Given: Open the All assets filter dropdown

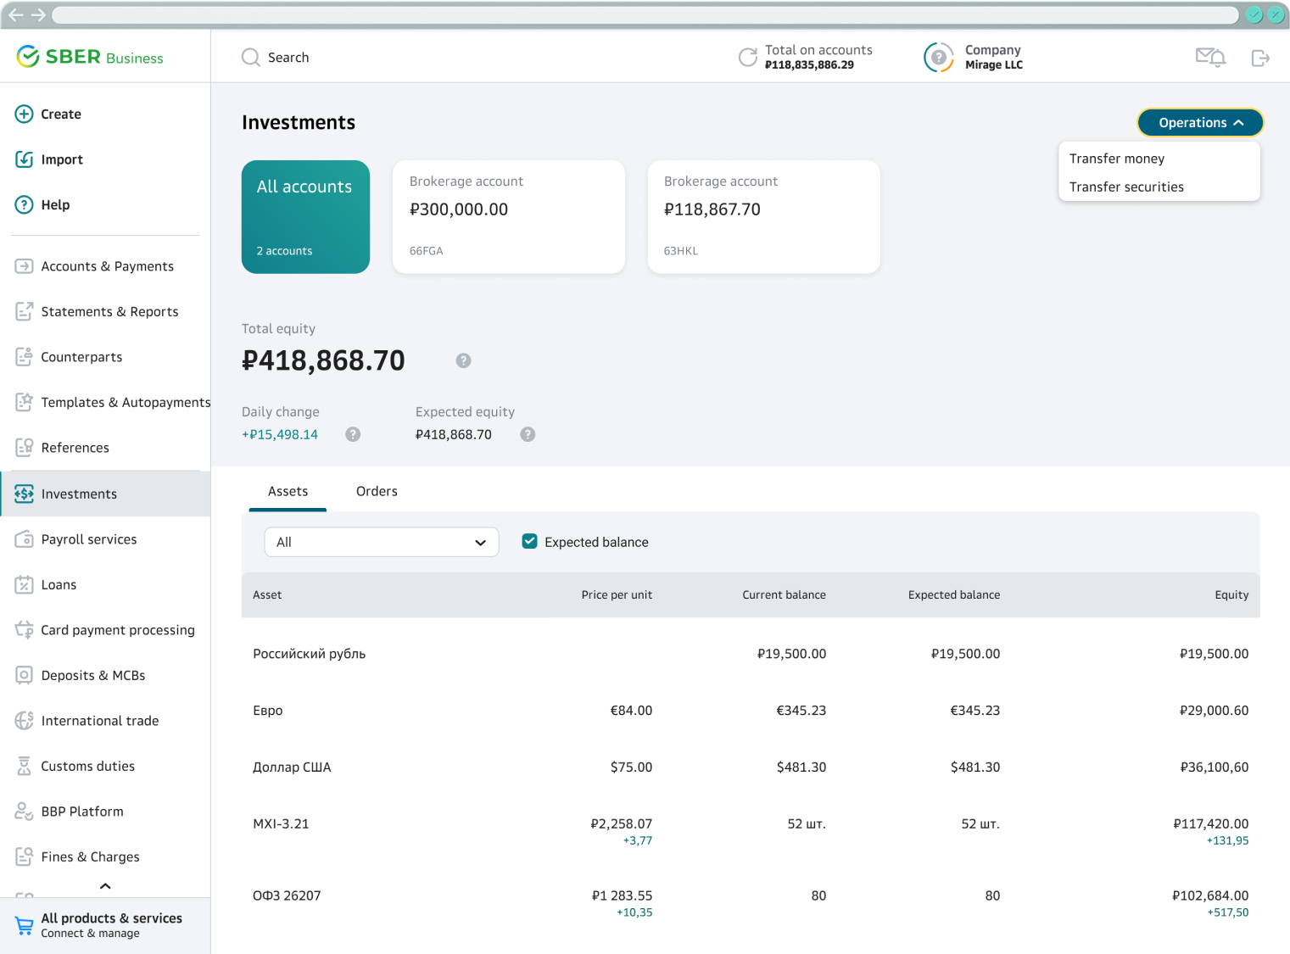Looking at the screenshot, I should point(382,543).
